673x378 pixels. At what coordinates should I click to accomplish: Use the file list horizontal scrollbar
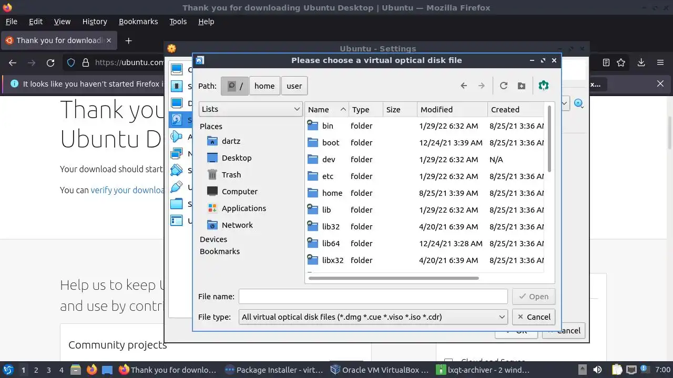tap(394, 278)
